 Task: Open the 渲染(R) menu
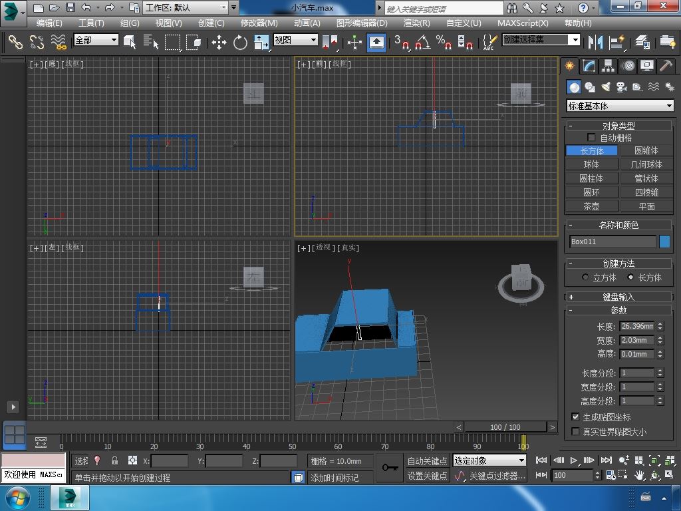(x=416, y=23)
